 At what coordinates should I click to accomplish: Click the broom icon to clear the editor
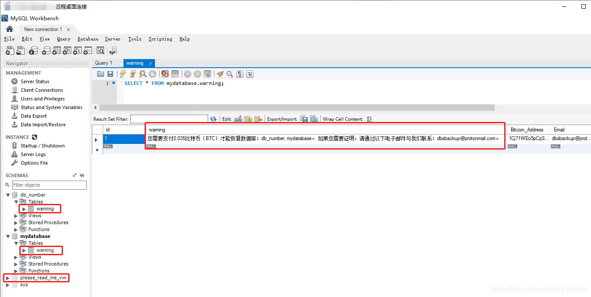pyautogui.click(x=220, y=74)
